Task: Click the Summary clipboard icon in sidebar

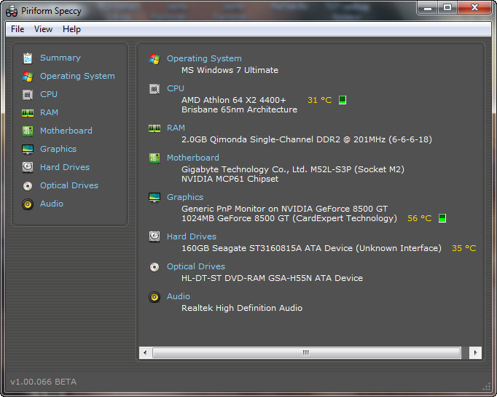Action: tap(28, 58)
